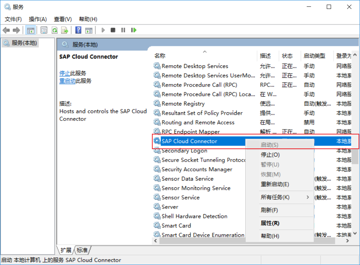360x265 pixels.
Task: Select the Secondary Logon row
Action: point(199,151)
